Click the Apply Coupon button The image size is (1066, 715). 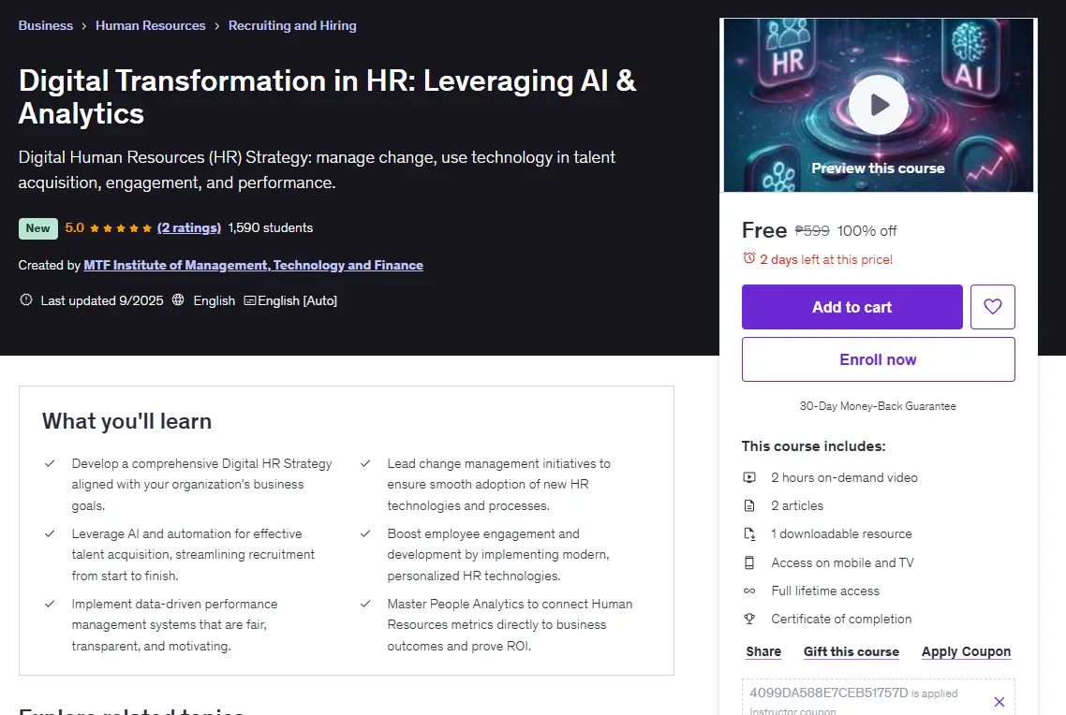coord(966,651)
